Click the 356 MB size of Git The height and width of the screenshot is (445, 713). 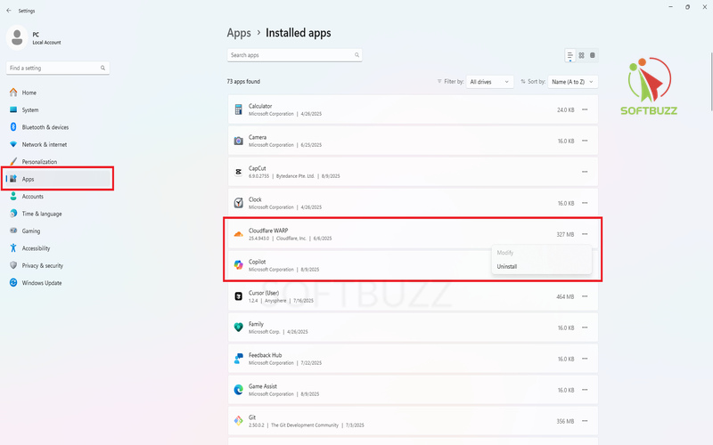point(565,421)
